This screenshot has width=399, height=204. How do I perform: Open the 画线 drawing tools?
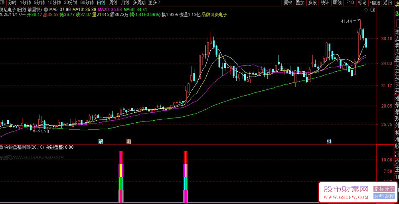pyautogui.click(x=337, y=3)
